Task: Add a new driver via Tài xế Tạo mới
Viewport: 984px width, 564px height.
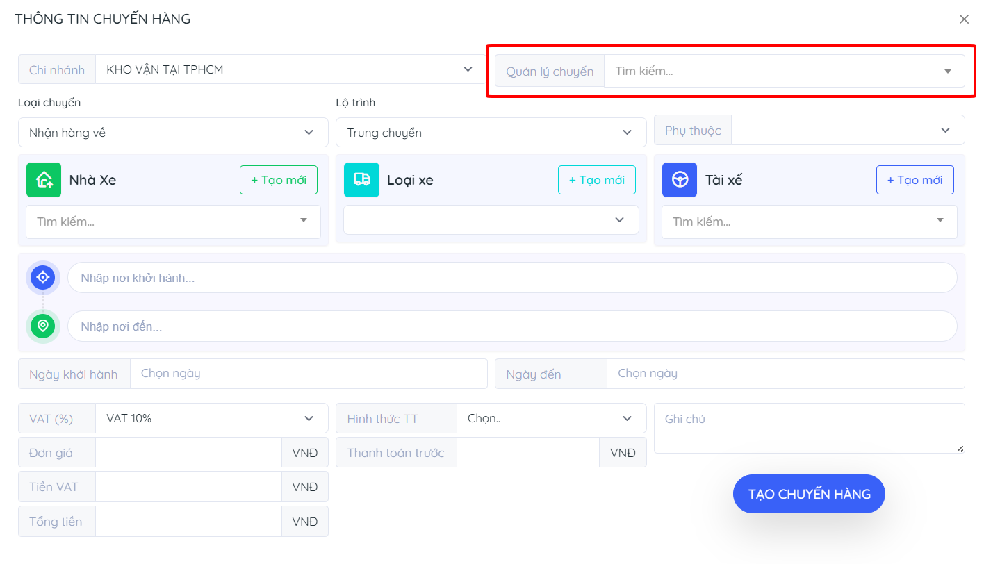Action: pyautogui.click(x=915, y=180)
